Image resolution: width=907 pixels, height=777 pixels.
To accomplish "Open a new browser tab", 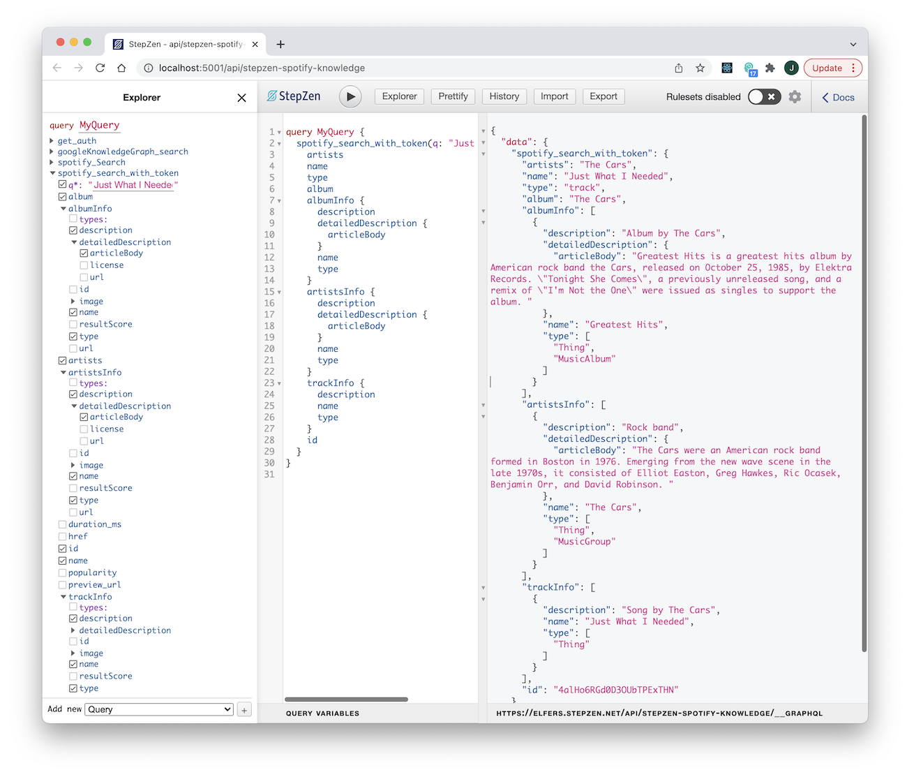I will (x=280, y=44).
